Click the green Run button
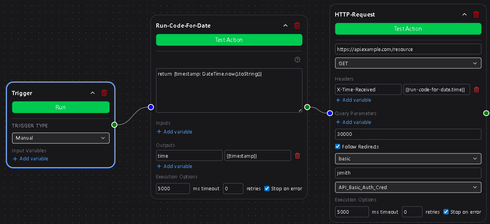The width and height of the screenshot is (490, 224). click(x=61, y=107)
